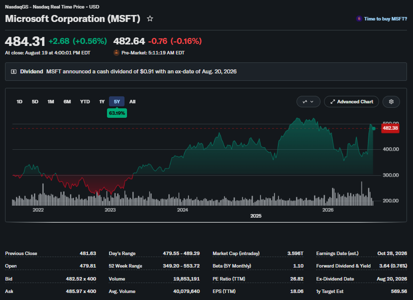Click the 484.31 closing price
This screenshot has height=300, width=413.
click(25, 41)
